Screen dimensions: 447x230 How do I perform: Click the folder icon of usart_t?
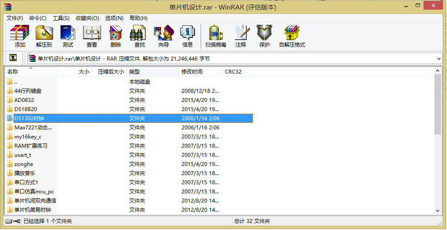[x=10, y=155]
